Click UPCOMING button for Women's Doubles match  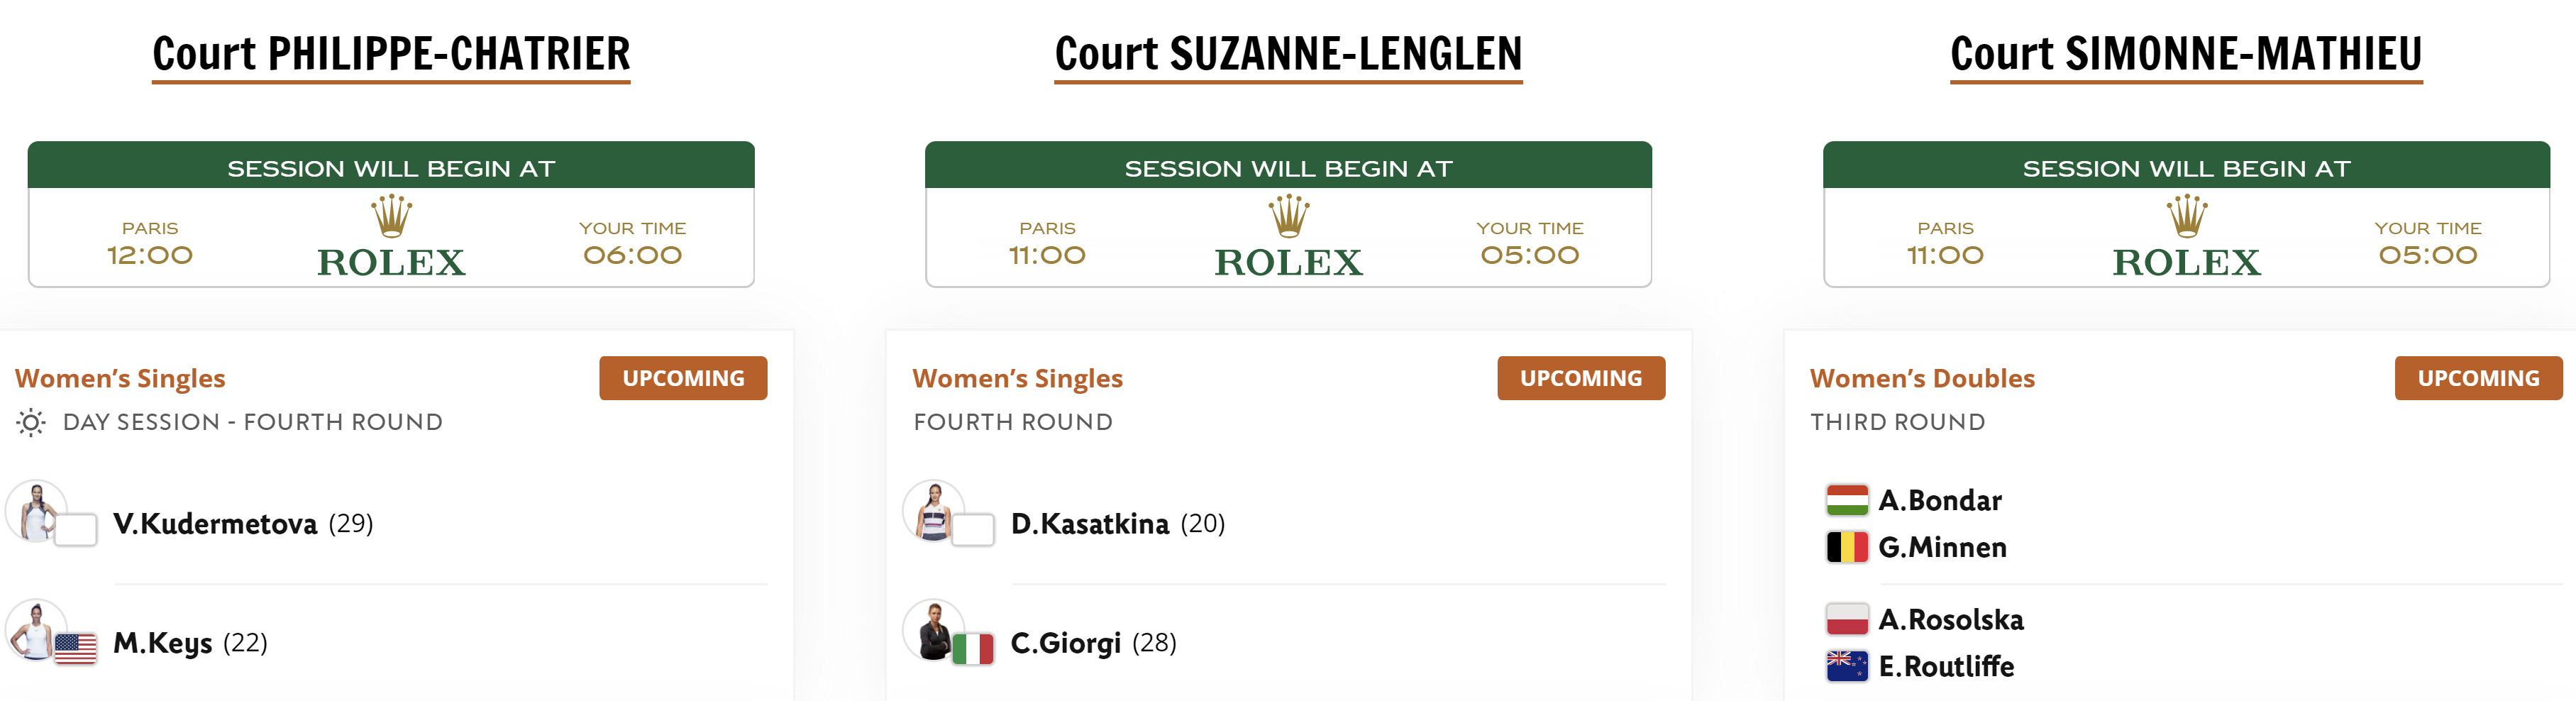point(2478,378)
